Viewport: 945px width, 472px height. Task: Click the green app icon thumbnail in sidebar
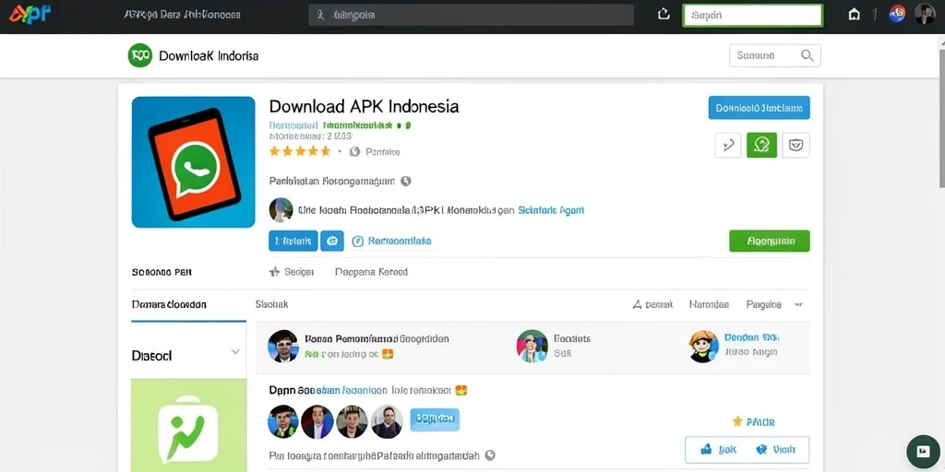click(188, 426)
